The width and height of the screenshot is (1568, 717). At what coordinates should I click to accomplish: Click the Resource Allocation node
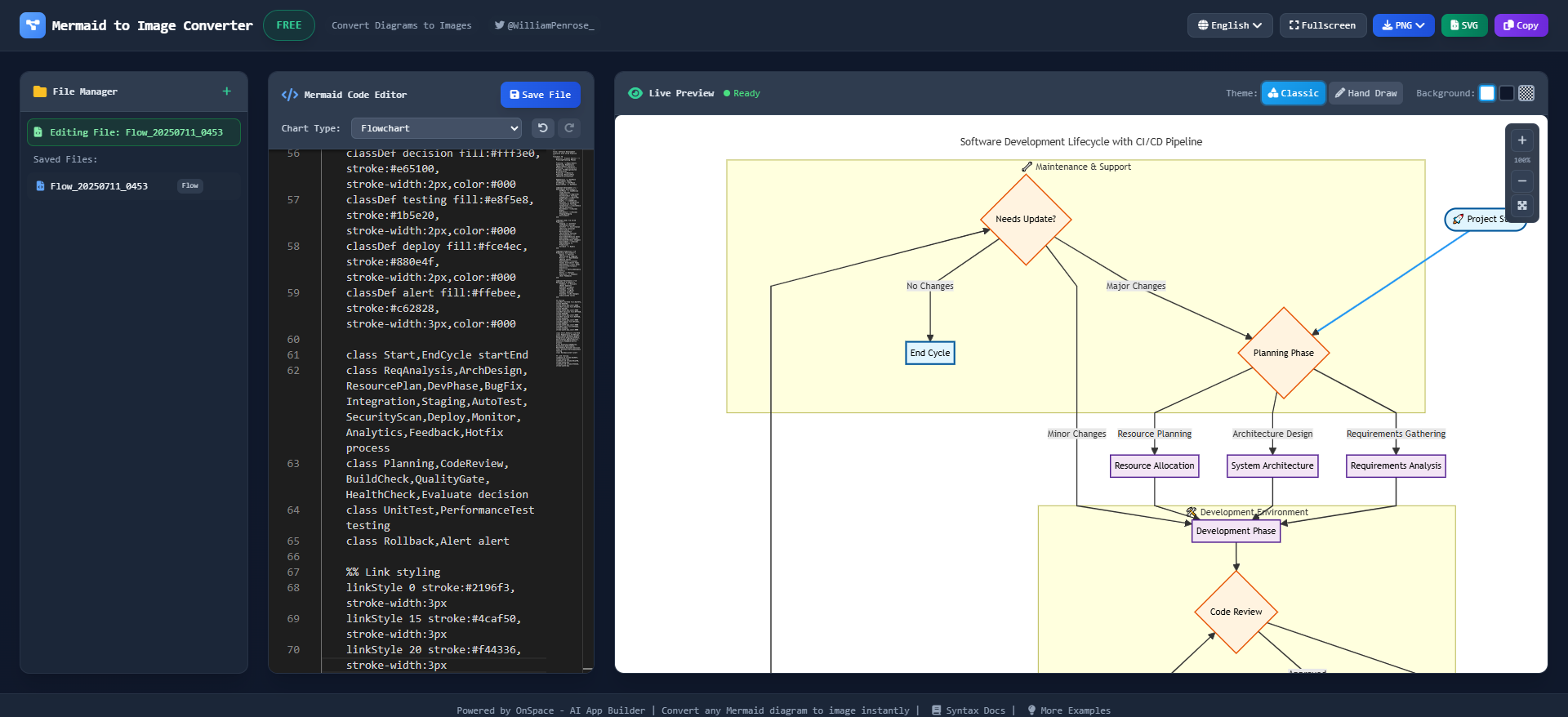click(1154, 465)
